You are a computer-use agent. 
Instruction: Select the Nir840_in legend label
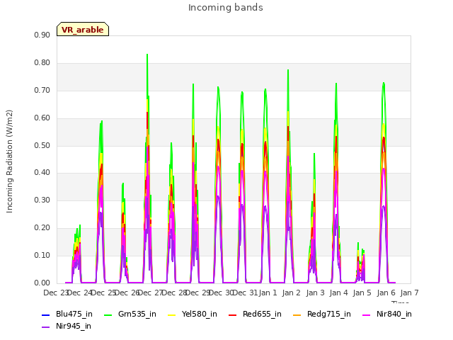394,314
